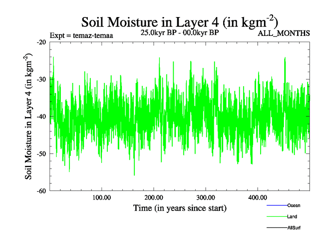Viewport: 333px width, 250px height.
Task: Click the Expt = temaz-temaa label
Action: pos(81,35)
